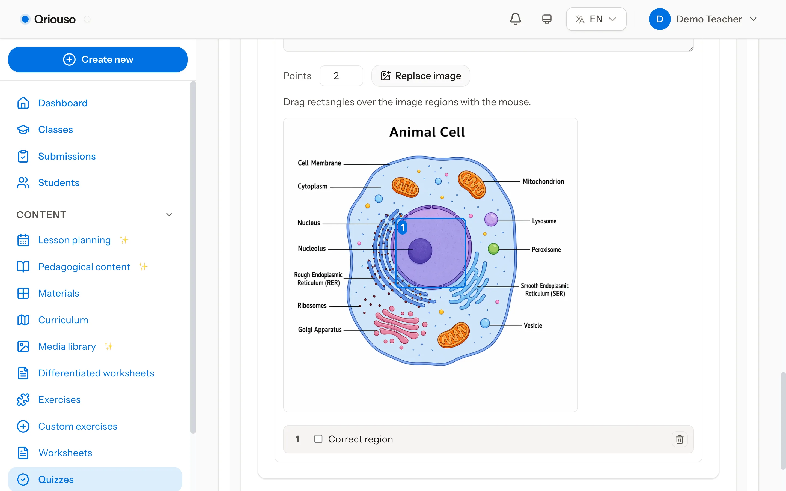Click the Media library sparkle icon
Viewport: 786px width, 491px height.
[109, 346]
